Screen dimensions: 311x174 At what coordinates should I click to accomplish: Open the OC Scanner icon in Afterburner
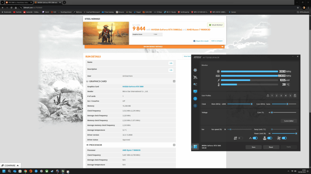[195, 84]
